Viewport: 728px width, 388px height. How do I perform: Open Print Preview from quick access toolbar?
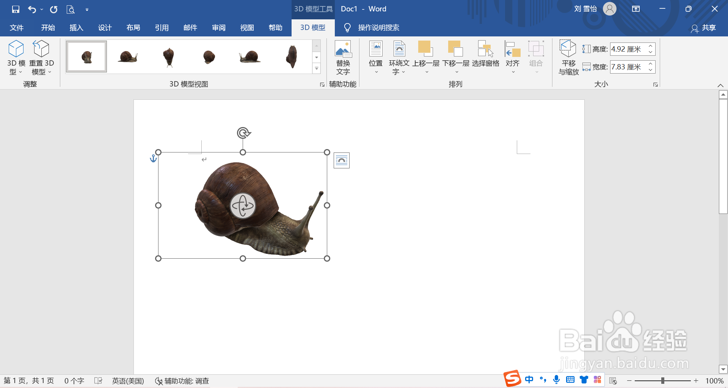(x=71, y=9)
